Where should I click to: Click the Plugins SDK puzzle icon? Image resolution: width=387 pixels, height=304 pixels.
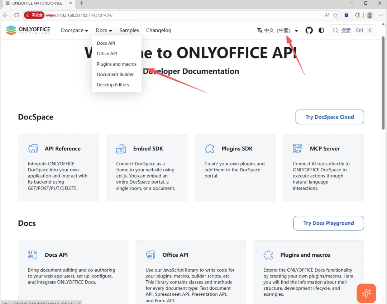[x=209, y=149]
